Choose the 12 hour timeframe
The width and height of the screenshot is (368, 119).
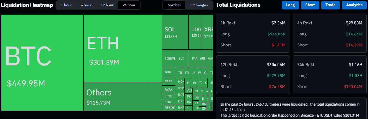(107, 5)
